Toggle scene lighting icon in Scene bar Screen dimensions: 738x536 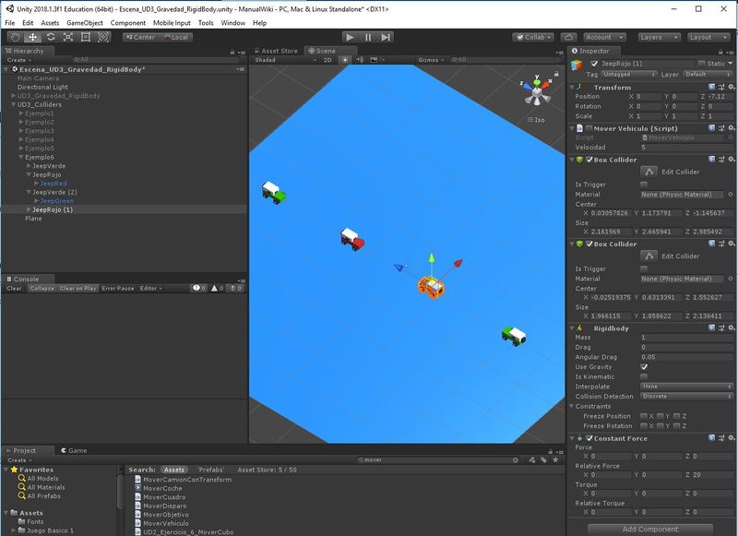[345, 60]
